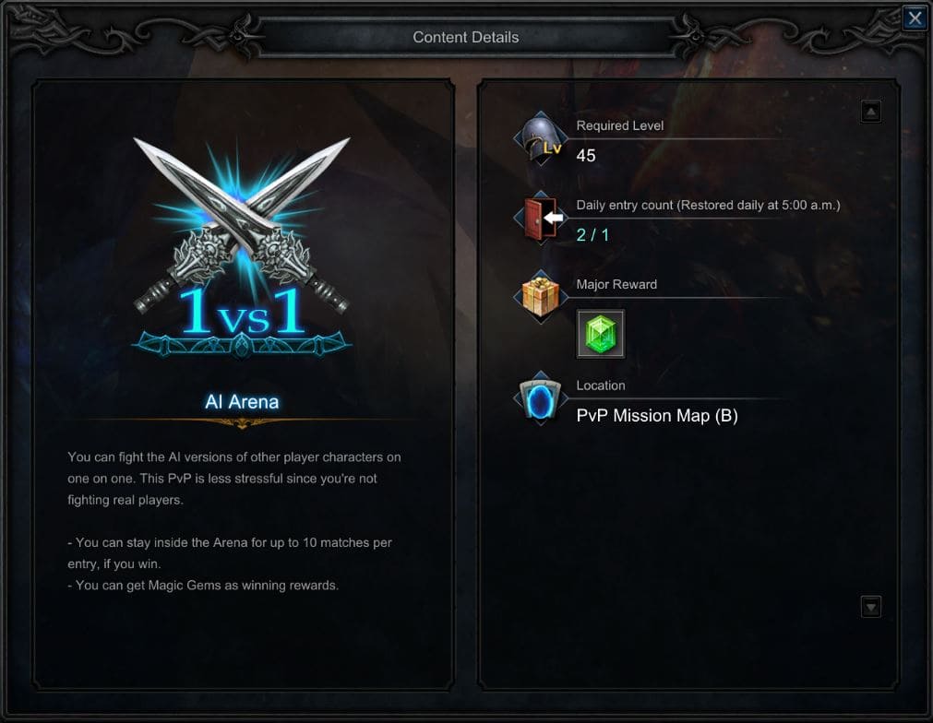This screenshot has height=723, width=933.
Task: Click the Content Details header title
Action: coord(466,38)
